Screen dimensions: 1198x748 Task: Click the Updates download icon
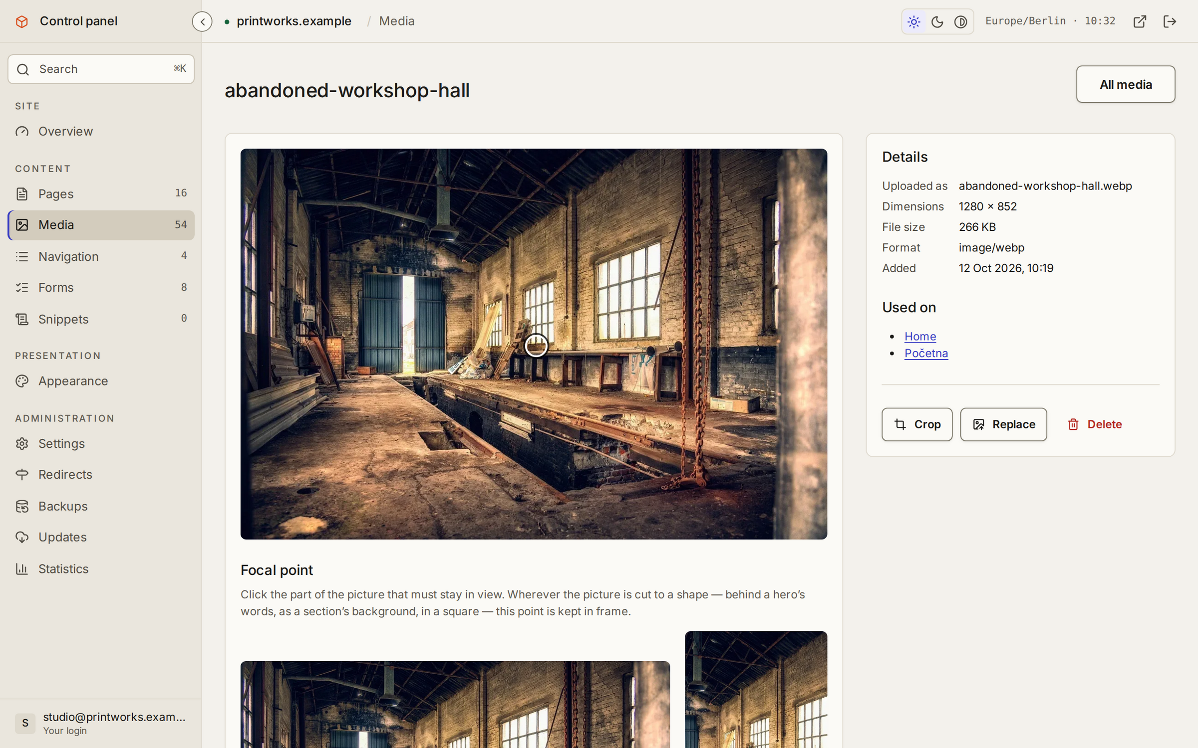pos(22,537)
